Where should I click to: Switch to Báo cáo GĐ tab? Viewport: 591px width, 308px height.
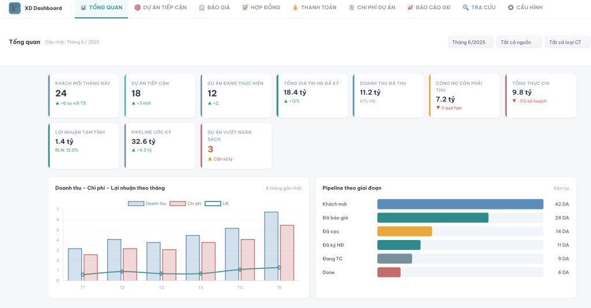429,9
